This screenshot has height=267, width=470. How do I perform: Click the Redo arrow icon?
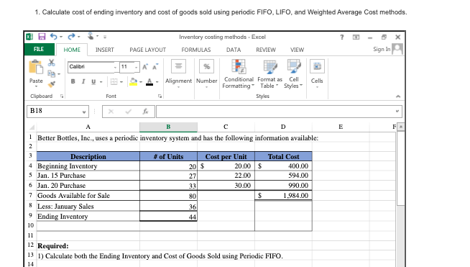(71, 37)
